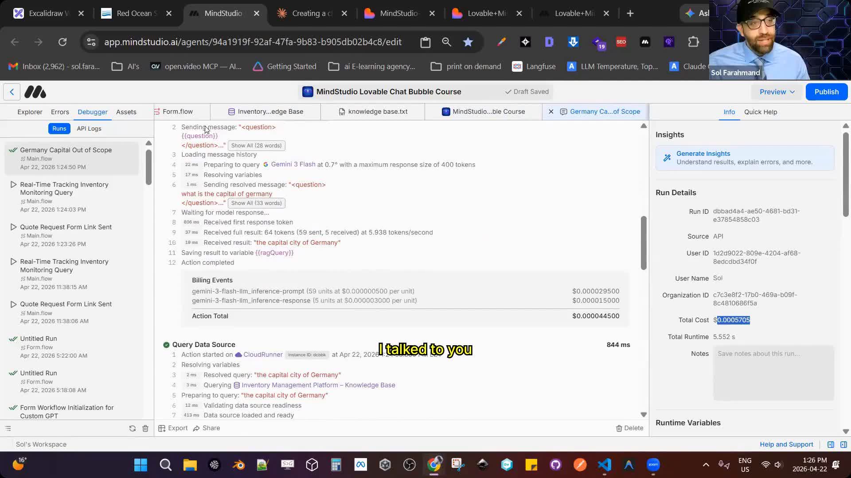Click the Total Cost value 0.0005705

point(733,320)
